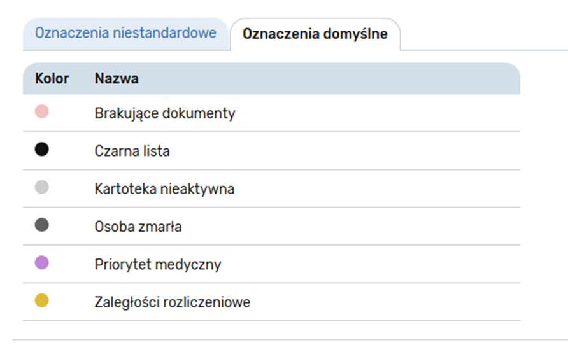Select the Kartoteka nieaktywna name text
Screen dimensions: 568x345
coord(164,188)
